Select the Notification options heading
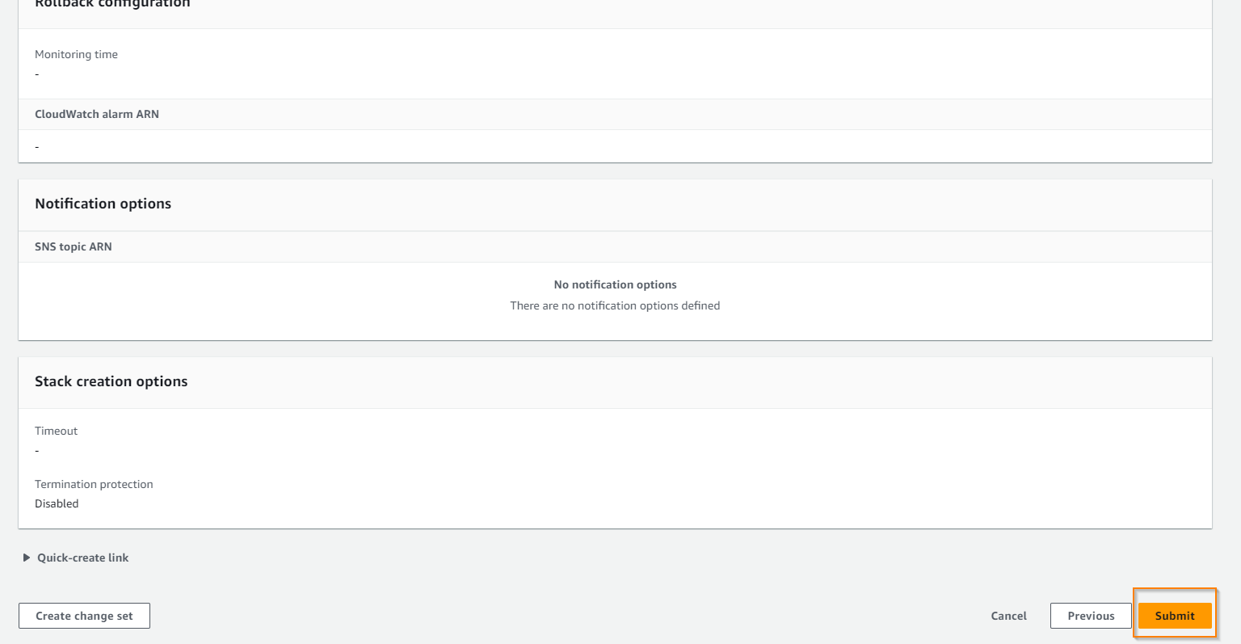The width and height of the screenshot is (1241, 644). (103, 204)
